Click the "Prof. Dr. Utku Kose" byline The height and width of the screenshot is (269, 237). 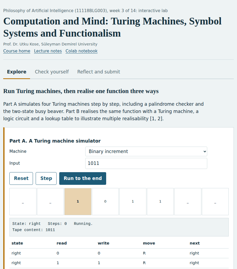pyautogui.click(x=50, y=44)
